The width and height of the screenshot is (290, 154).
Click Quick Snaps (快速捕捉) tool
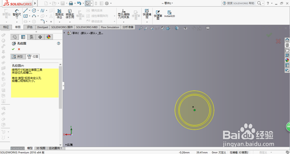pos(147,14)
